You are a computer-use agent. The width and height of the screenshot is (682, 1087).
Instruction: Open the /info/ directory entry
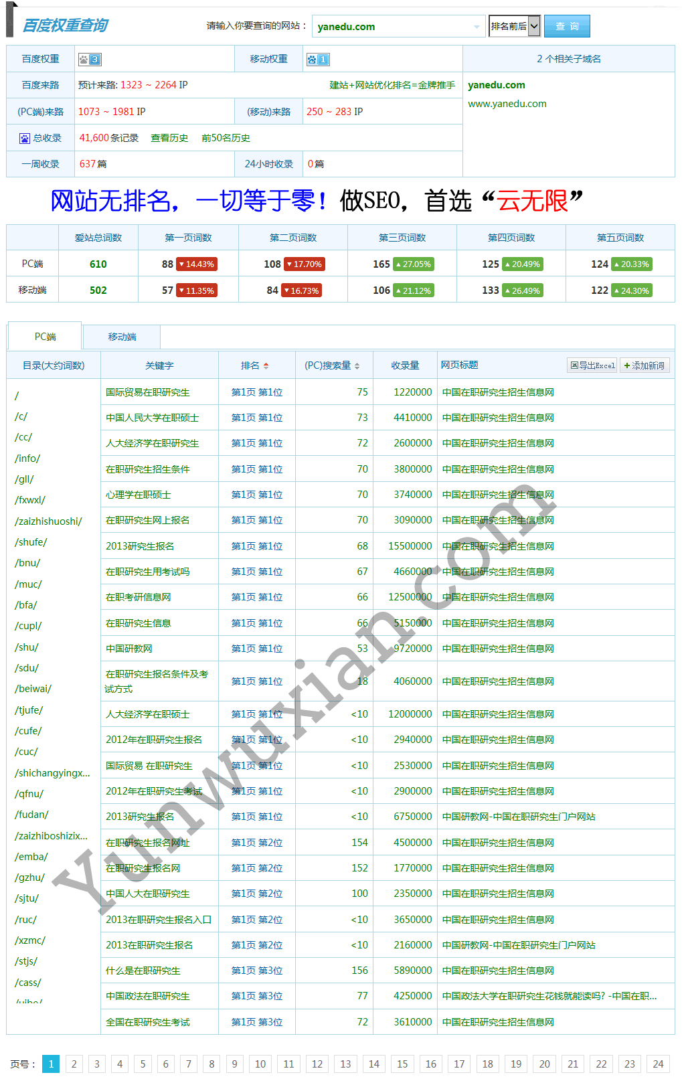(27, 458)
